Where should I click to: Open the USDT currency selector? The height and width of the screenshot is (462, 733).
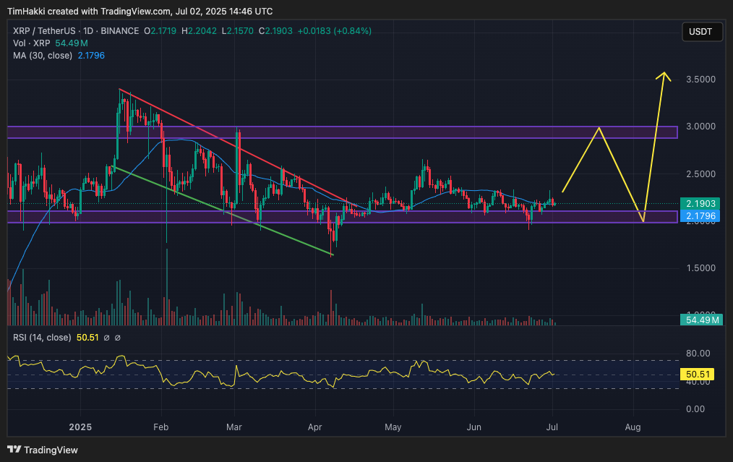[701, 31]
